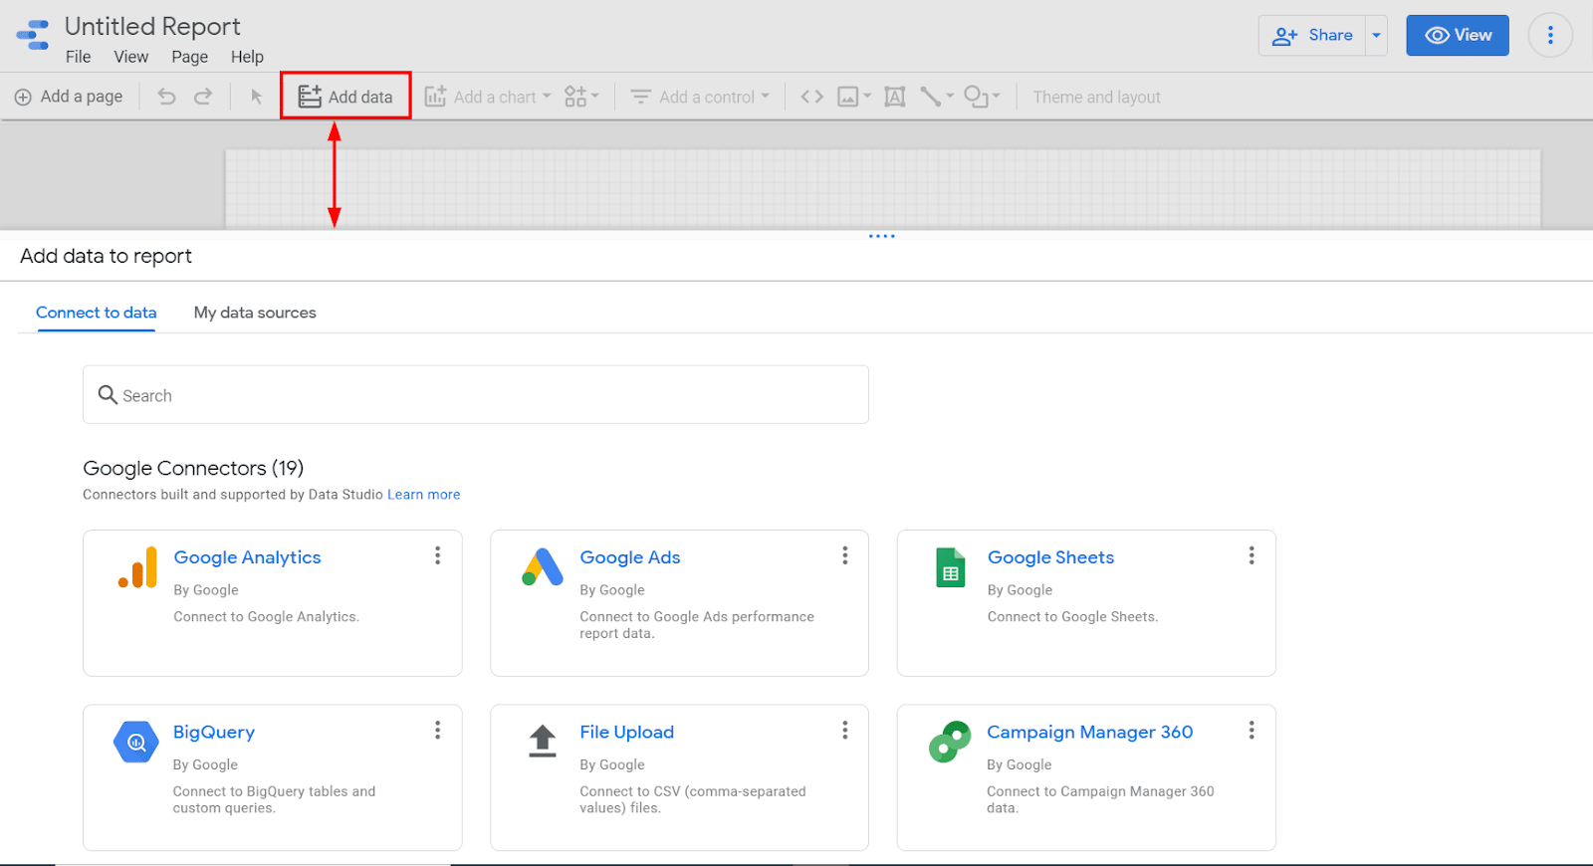Screen dimensions: 1593x866
Task: Follow the Learn more link
Action: pyautogui.click(x=424, y=495)
